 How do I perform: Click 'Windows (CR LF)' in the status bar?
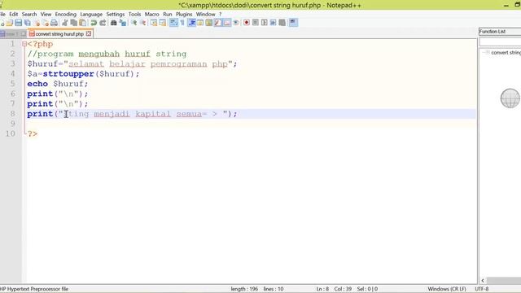point(447,289)
